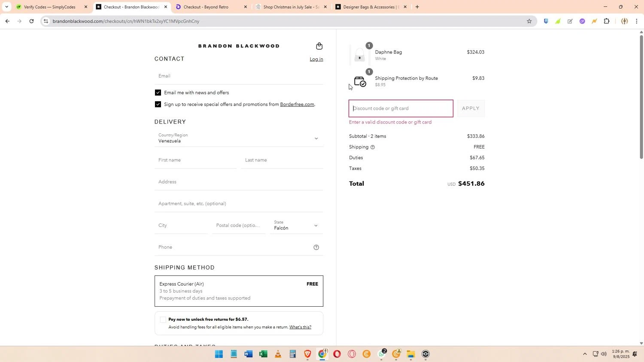644x362 pixels.
Task: Check Pay now to unlock free returns
Action: [x=163, y=320]
